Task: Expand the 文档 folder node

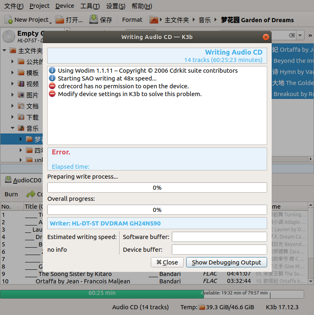Action: pyautogui.click(x=12, y=106)
